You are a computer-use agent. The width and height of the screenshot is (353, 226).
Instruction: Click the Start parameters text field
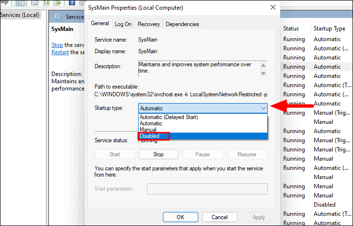pos(207,189)
